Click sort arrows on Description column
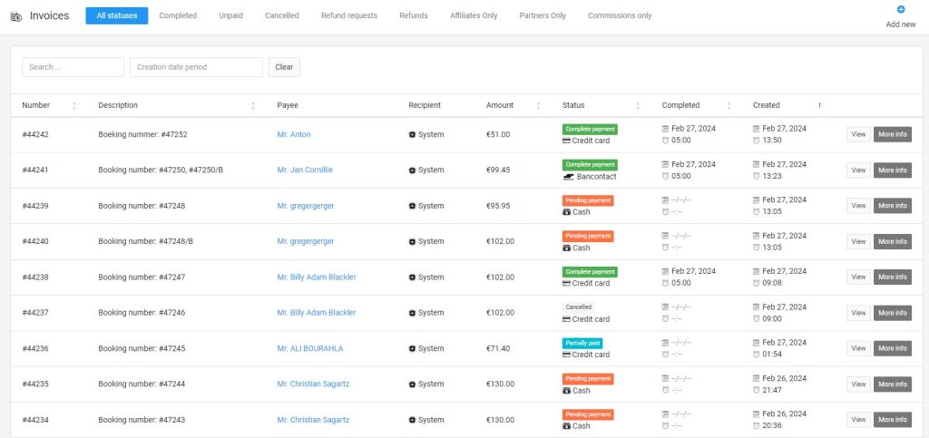 [x=253, y=105]
